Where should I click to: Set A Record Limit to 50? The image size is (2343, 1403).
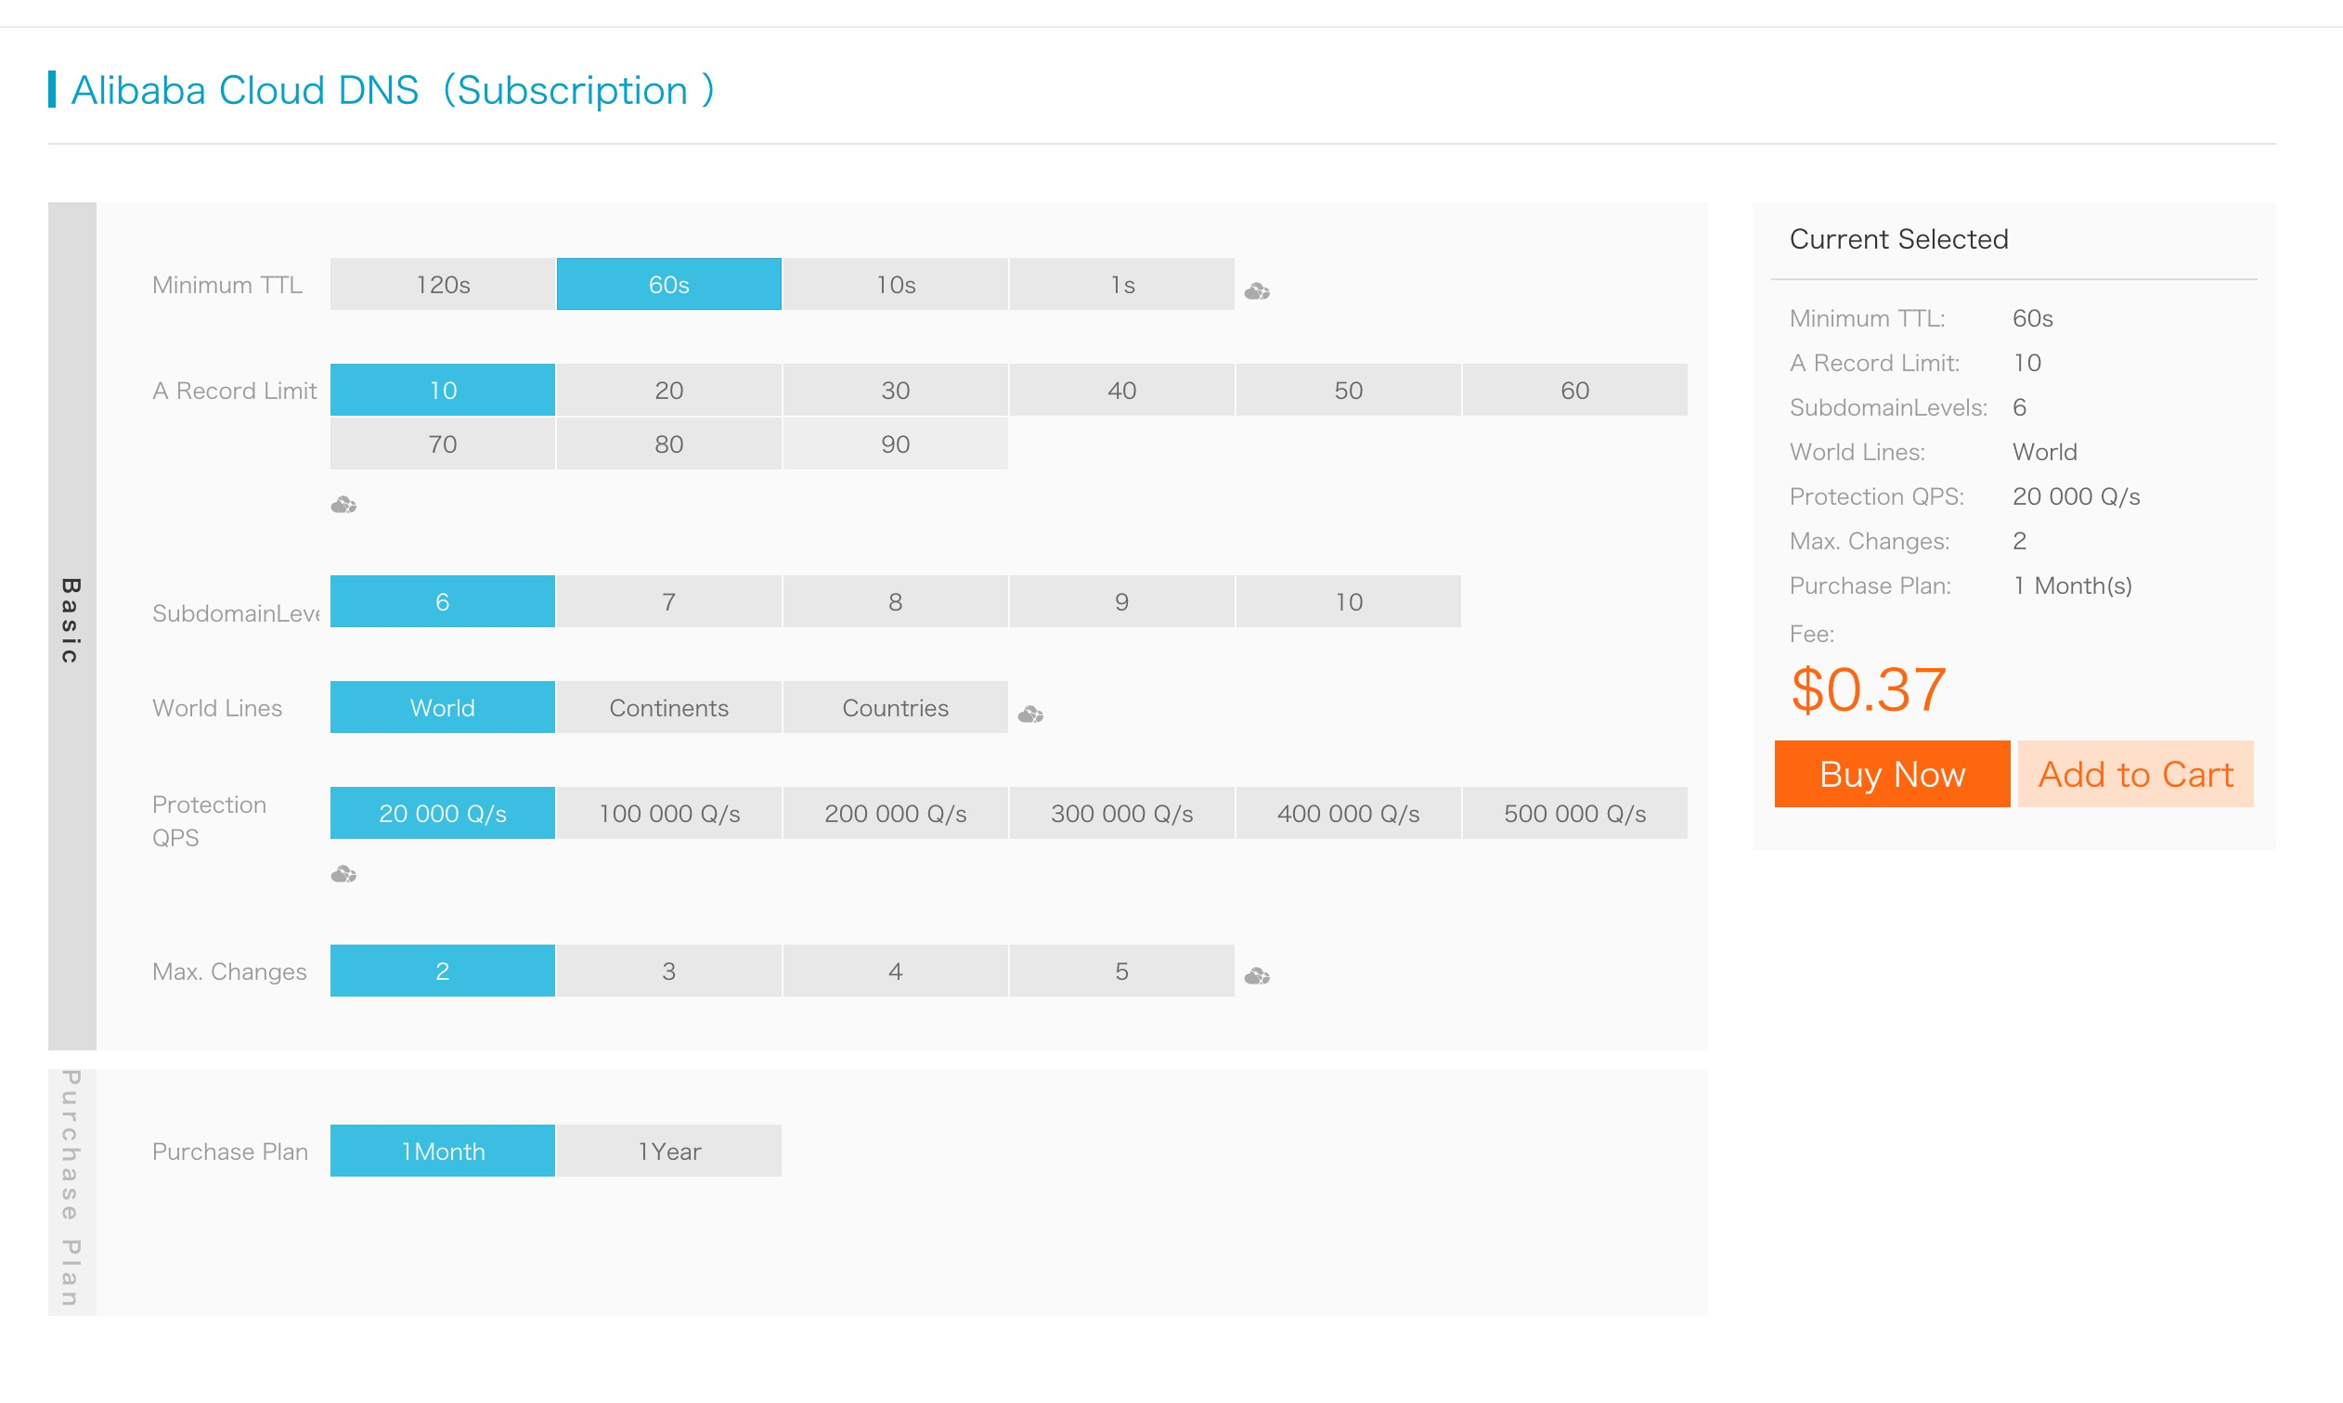[x=1347, y=391]
